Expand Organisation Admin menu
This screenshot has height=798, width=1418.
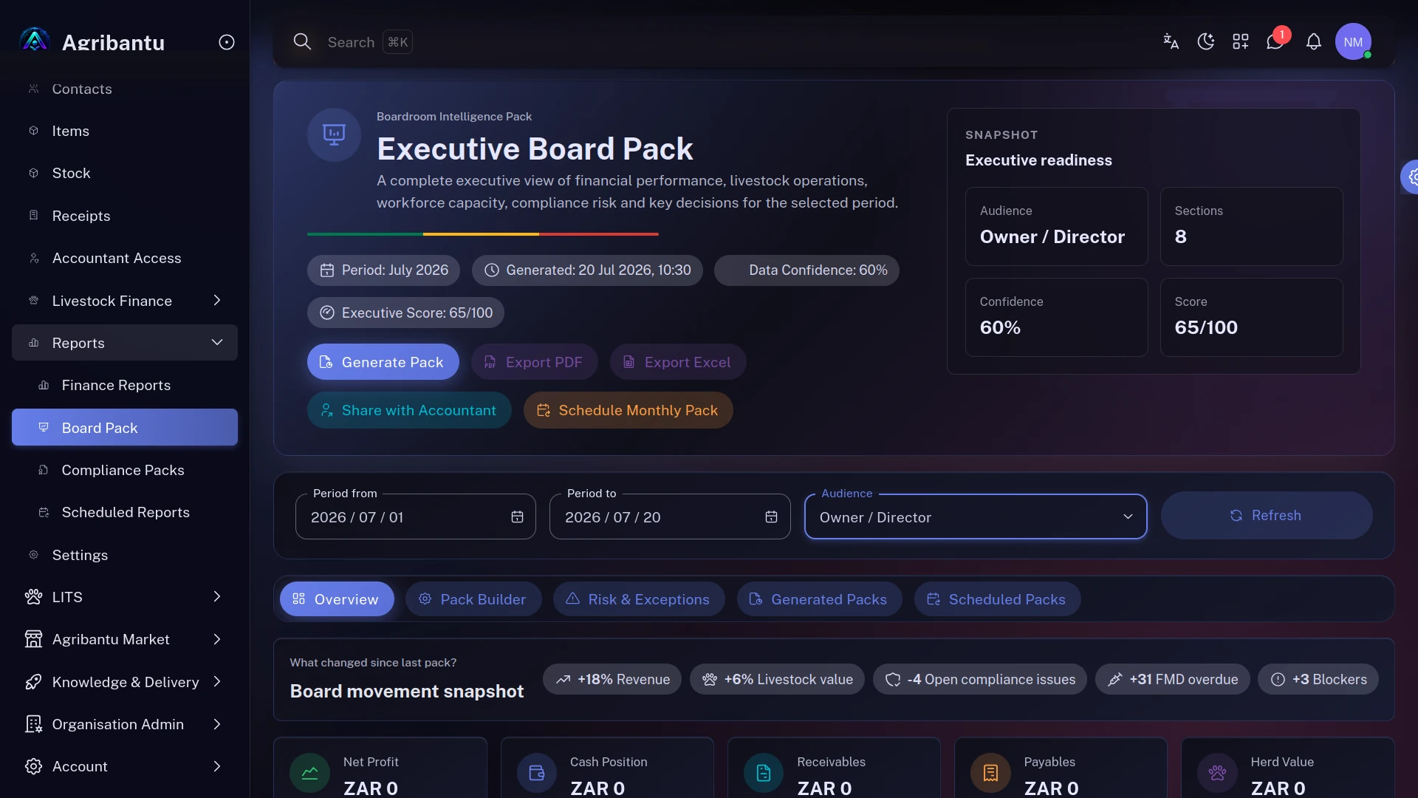point(125,724)
